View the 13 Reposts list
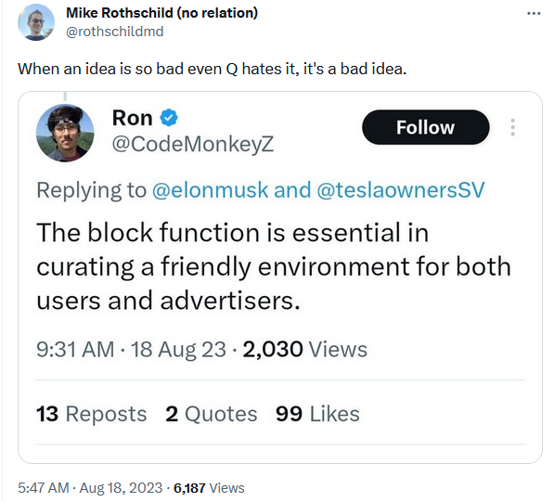Screen dimensions: 554x502 click(91, 414)
